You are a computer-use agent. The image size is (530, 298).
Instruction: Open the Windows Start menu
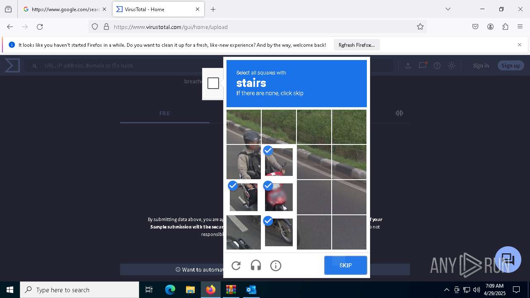[x=10, y=290]
